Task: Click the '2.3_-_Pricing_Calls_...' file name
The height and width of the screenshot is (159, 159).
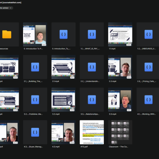Action: pyautogui.click(x=147, y=81)
